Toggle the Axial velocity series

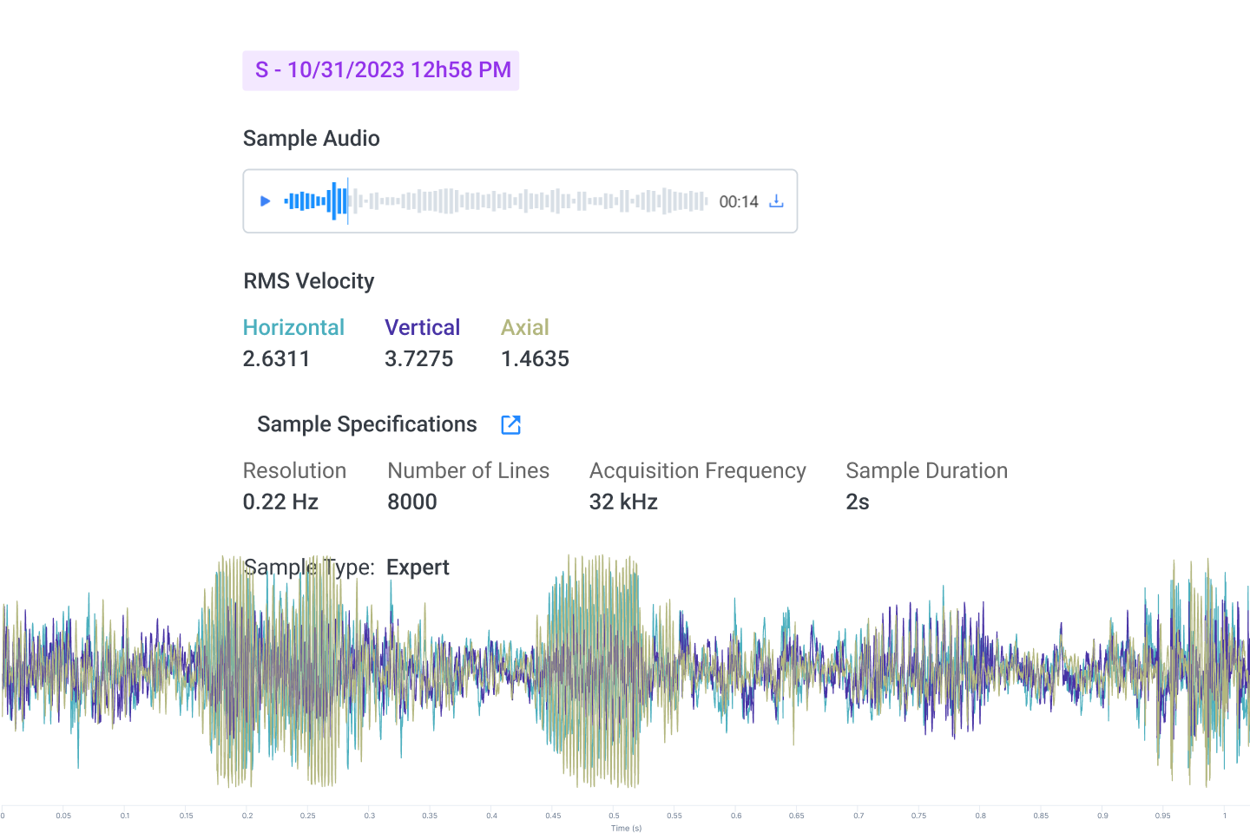[524, 327]
